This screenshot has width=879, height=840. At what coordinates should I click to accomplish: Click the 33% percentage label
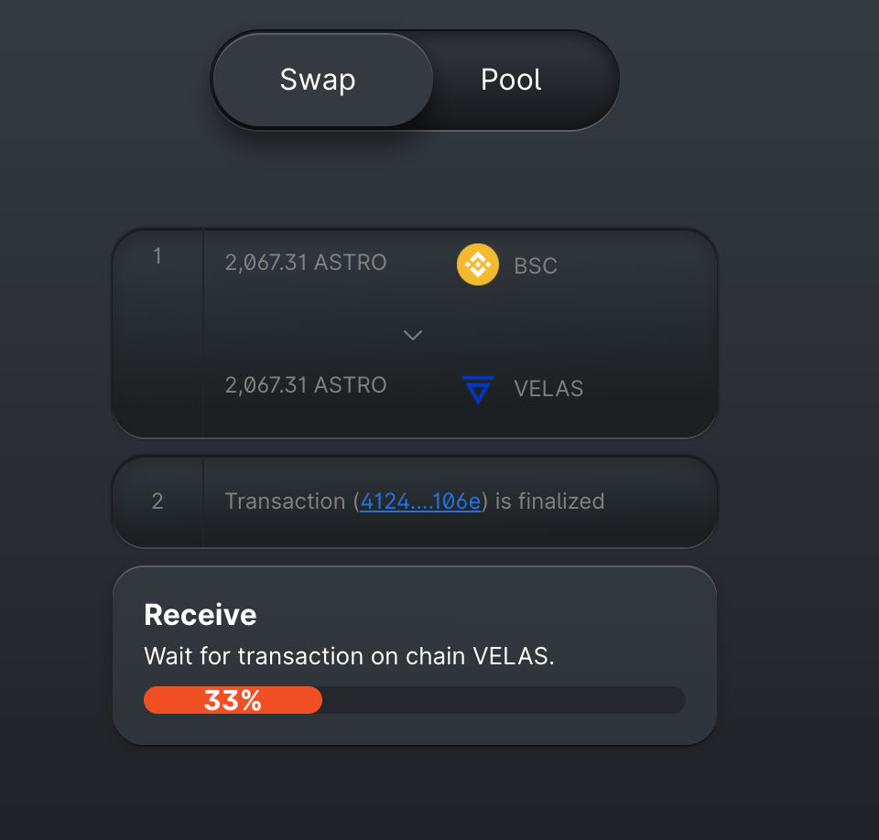pyautogui.click(x=233, y=701)
